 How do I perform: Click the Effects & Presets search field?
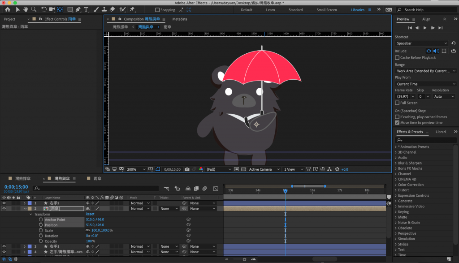click(426, 140)
